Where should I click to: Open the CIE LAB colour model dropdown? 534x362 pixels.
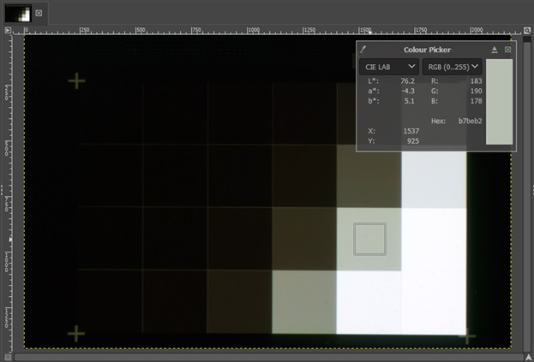pos(389,67)
